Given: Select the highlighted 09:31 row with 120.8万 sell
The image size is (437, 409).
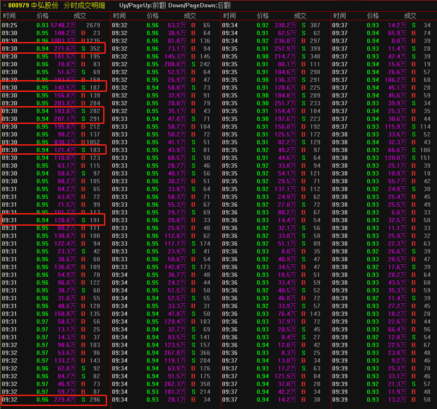Looking at the screenshot, I should tap(53, 220).
